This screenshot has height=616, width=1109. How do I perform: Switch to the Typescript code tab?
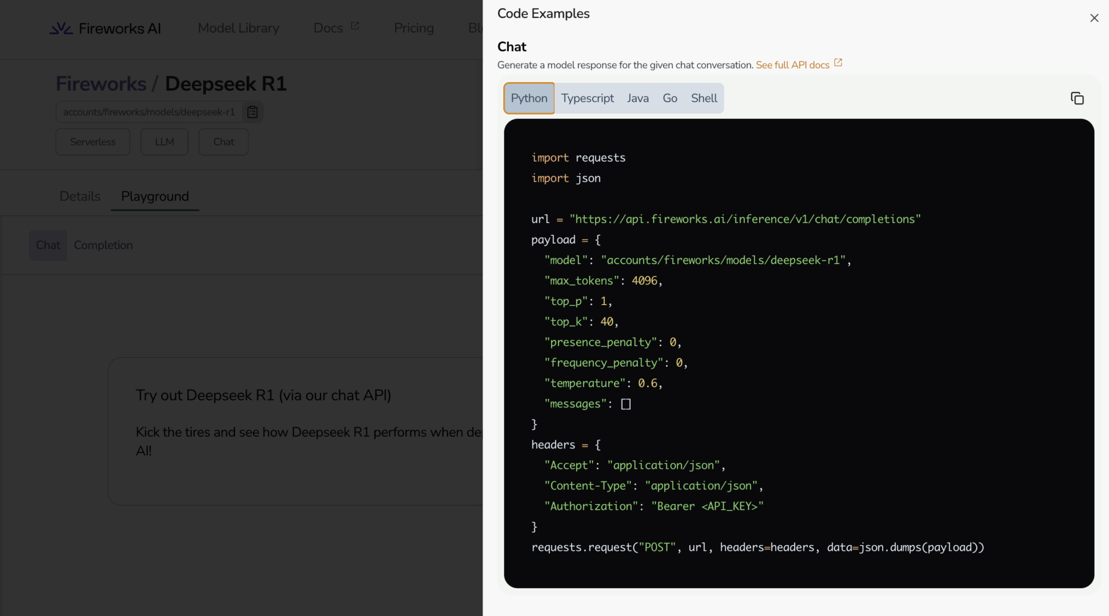[x=587, y=98]
